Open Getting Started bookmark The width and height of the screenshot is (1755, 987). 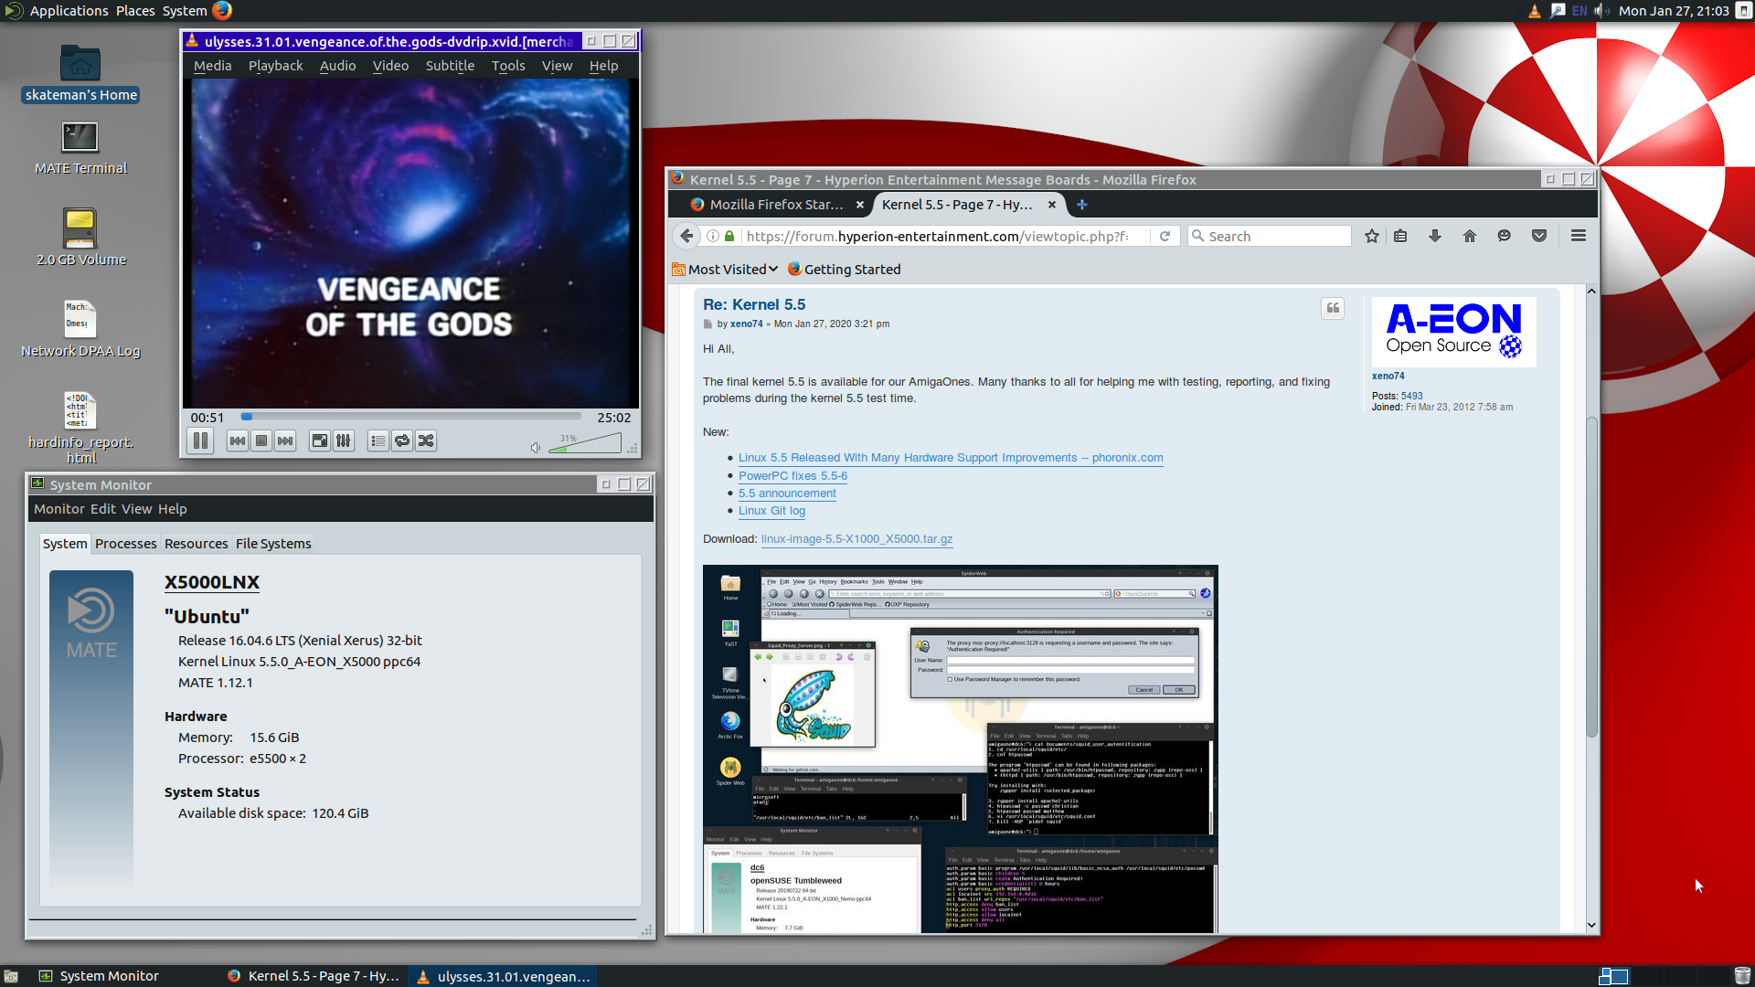[845, 269]
